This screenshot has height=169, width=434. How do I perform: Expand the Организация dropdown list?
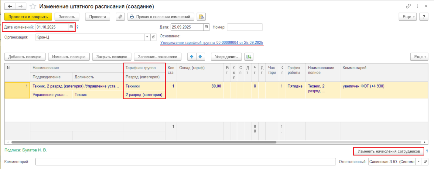pyautogui.click(x=147, y=37)
